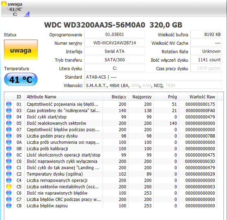
Task: Click the ID column header
Action: coord(19,97)
